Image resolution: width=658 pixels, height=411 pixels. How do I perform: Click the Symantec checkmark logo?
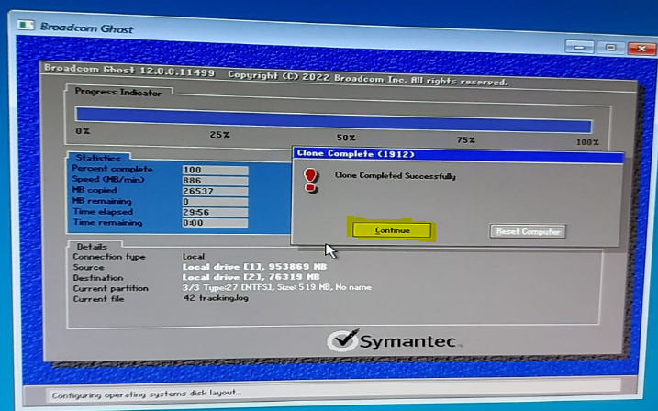(344, 339)
